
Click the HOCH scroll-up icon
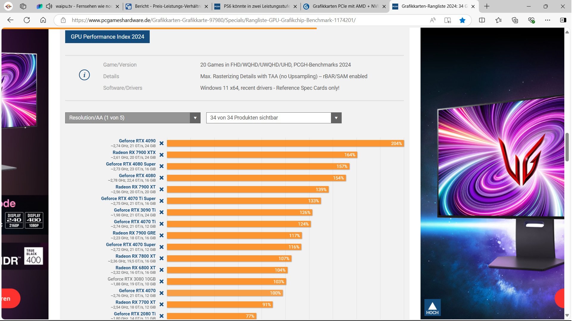[432, 308]
